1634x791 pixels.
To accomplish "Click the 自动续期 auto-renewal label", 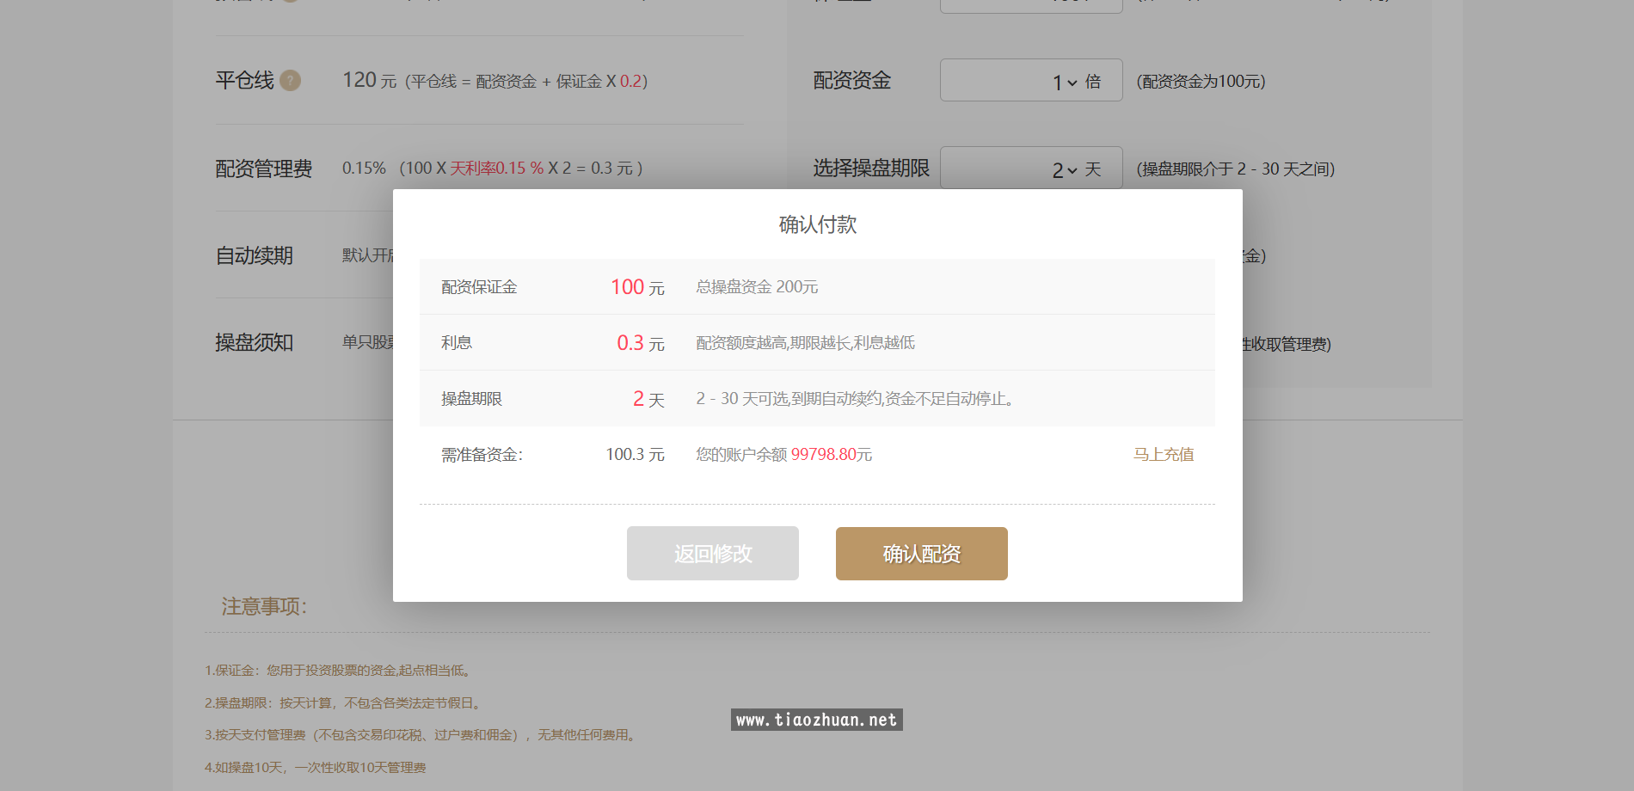I will (255, 255).
